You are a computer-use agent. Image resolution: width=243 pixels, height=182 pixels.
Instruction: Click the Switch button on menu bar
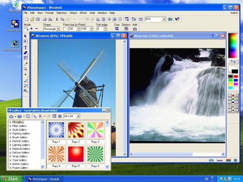[x=234, y=13]
